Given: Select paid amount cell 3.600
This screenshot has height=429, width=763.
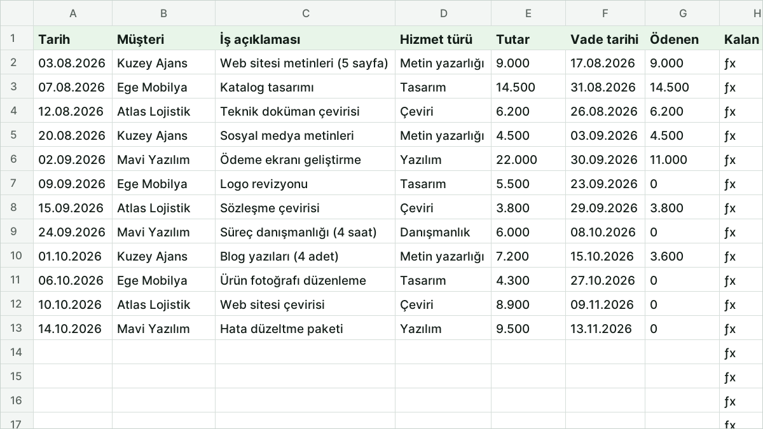Looking at the screenshot, I should tap(683, 256).
